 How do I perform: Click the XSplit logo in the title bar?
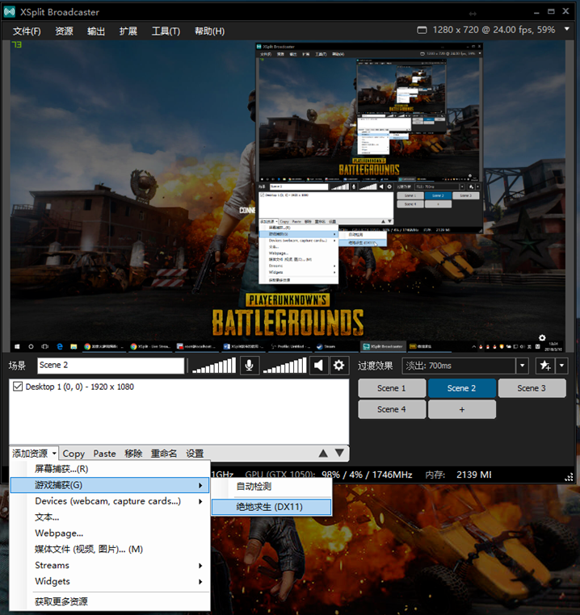(x=10, y=12)
